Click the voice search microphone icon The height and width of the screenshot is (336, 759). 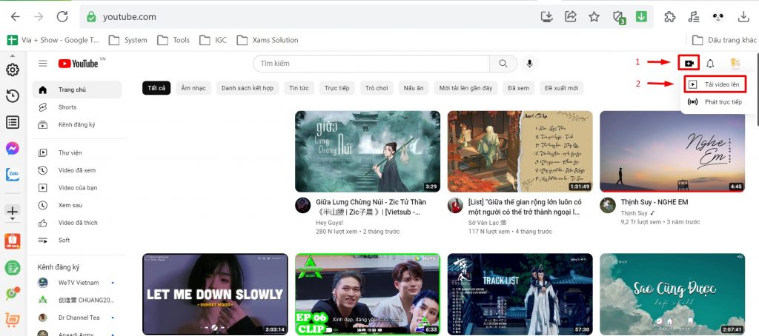pyautogui.click(x=529, y=64)
